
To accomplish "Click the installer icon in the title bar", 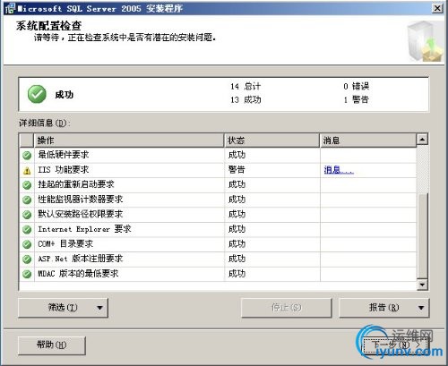I will coord(10,8).
